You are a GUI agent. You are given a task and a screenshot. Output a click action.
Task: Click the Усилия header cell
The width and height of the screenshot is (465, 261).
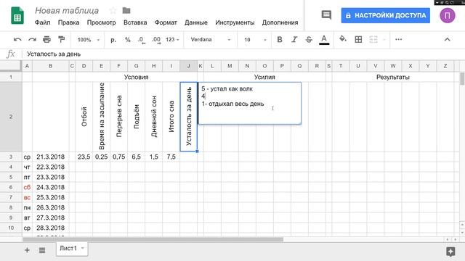(264, 77)
